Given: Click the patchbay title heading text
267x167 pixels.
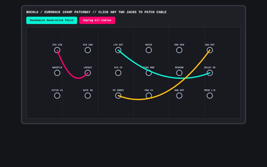Looking at the screenshot, I should 97,12.
